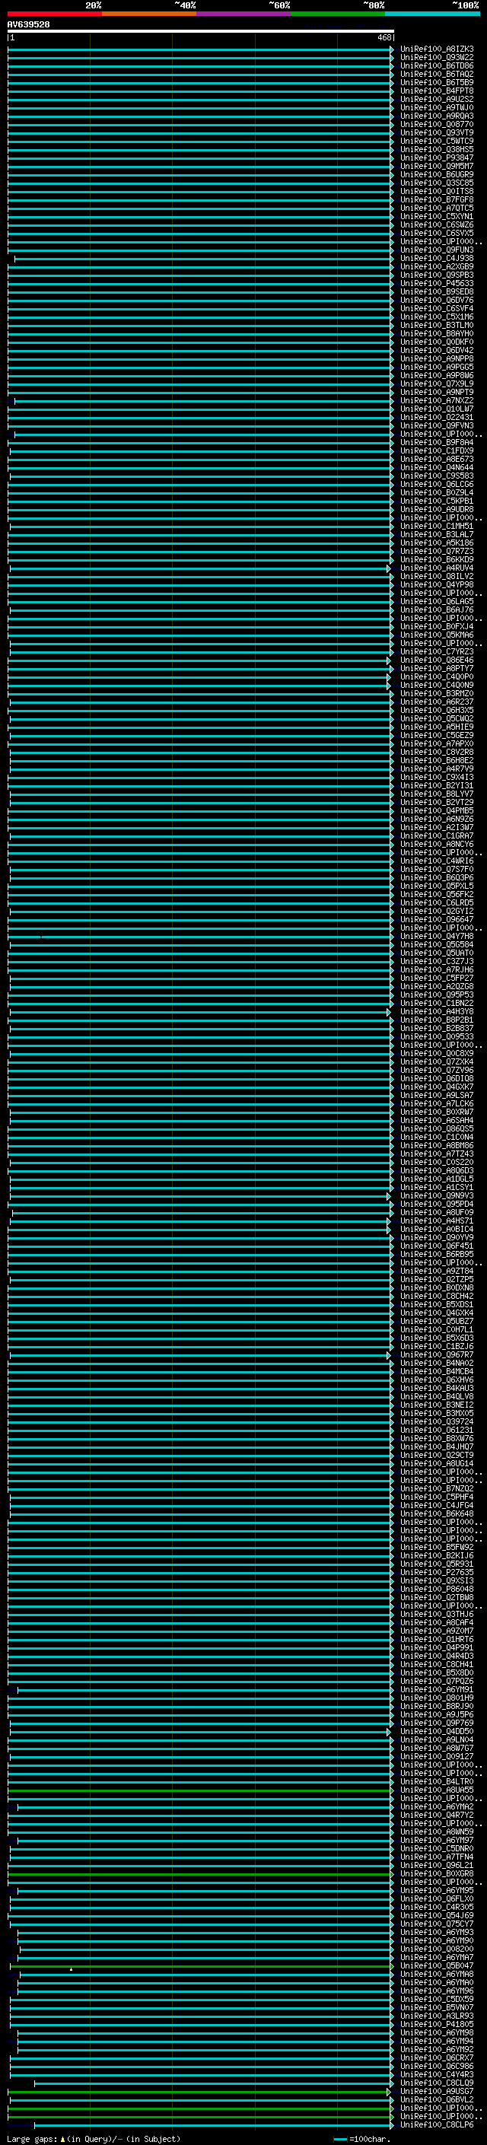Select the UniRef100_Q9FUN3 hit label
487x2145 pixels.
[x=437, y=250]
